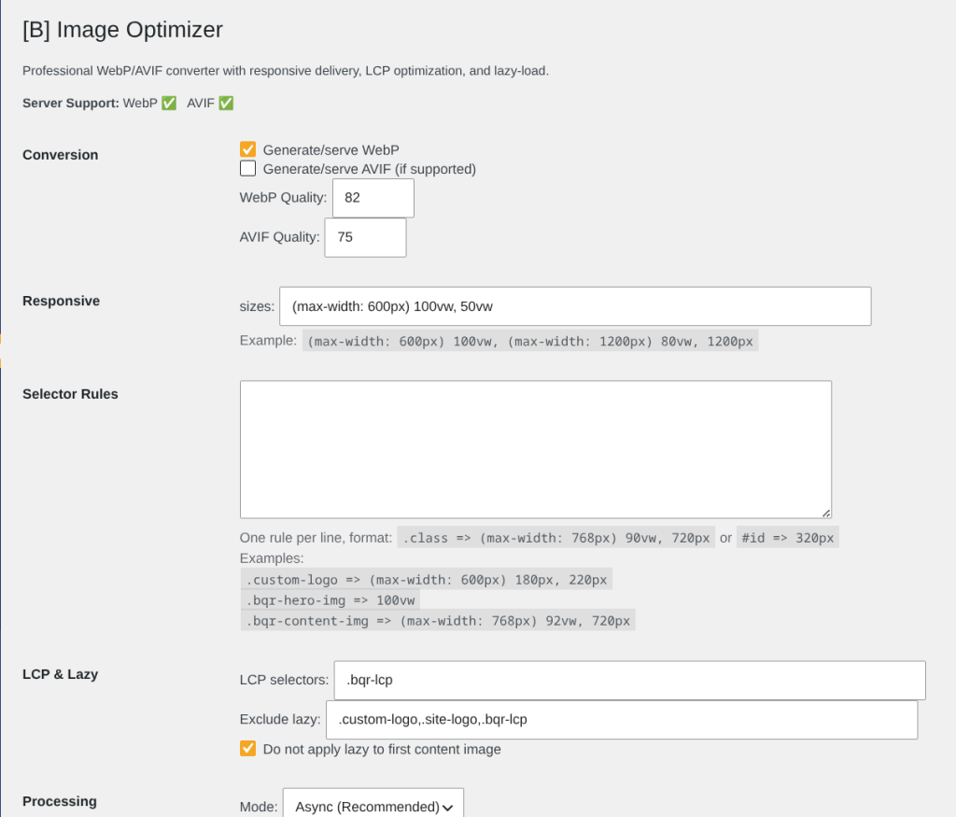Viewport: 956px width, 817px height.
Task: Click the Server Support label
Action: [x=71, y=103]
